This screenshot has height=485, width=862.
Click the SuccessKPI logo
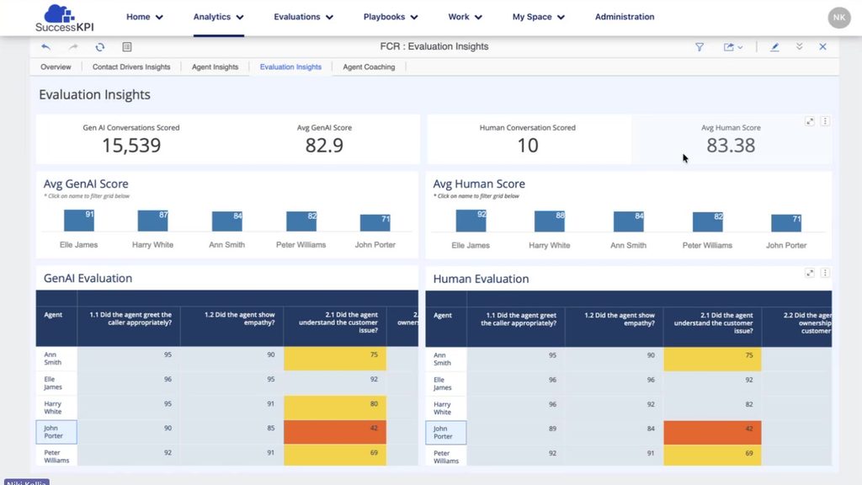pyautogui.click(x=64, y=18)
